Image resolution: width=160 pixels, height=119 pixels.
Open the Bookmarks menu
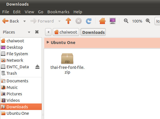tap(58, 12)
